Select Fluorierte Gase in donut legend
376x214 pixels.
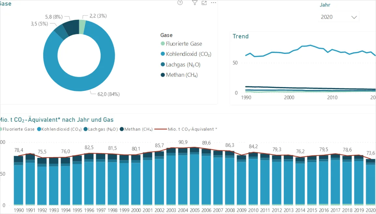point(181,44)
